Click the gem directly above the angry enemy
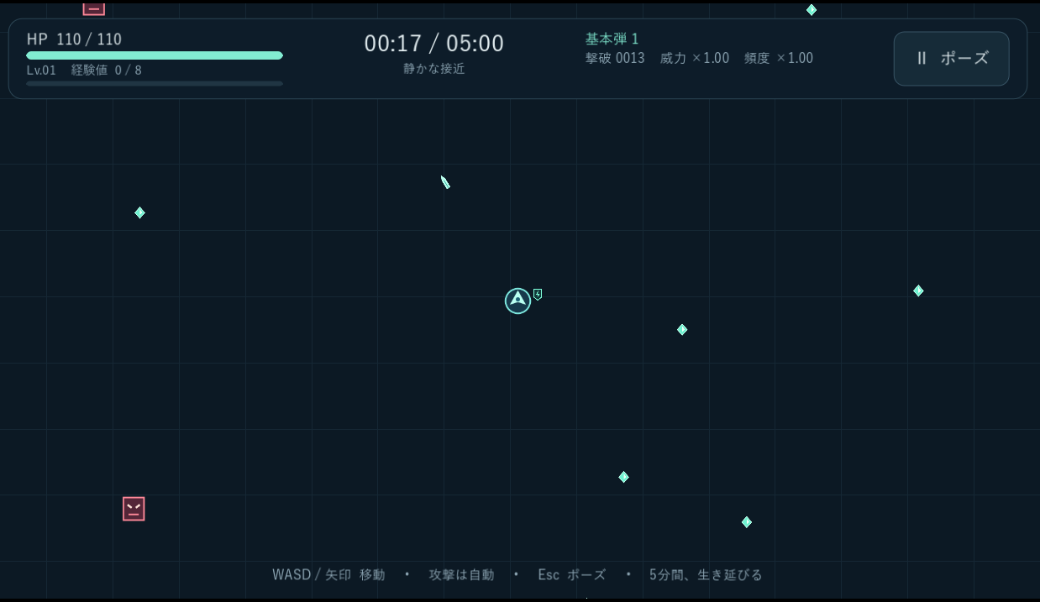Viewport: 1040px width, 602px height. [139, 212]
